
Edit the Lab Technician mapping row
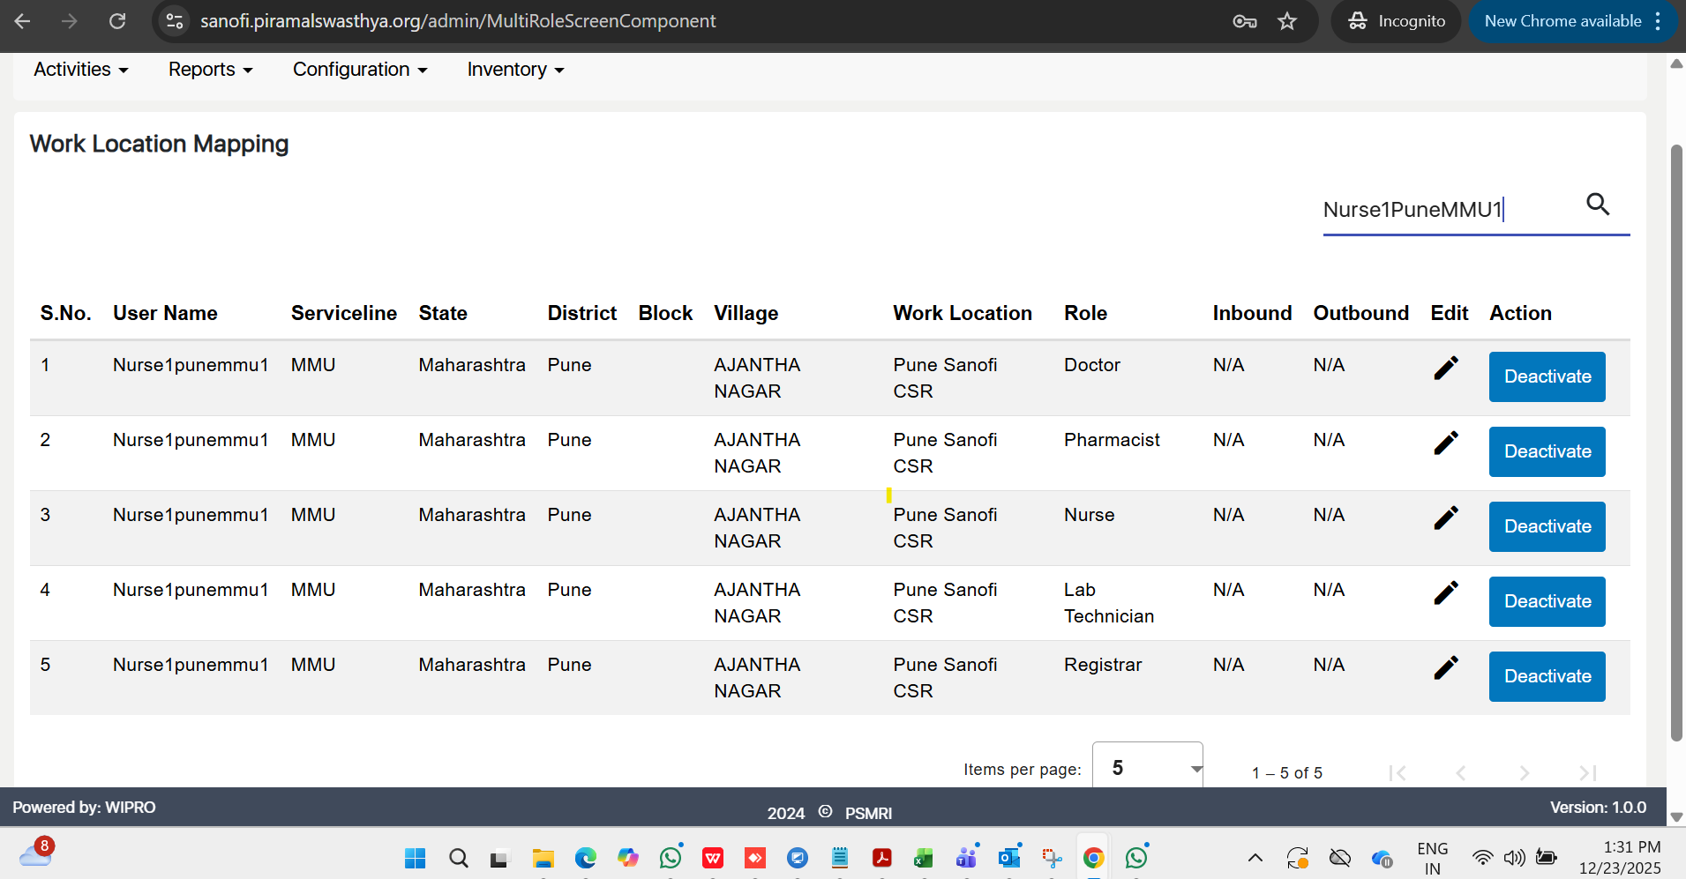pyautogui.click(x=1445, y=592)
